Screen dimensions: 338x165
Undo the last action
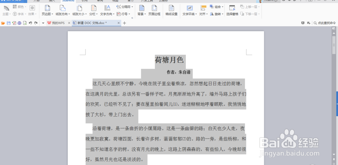[x=30, y=23]
